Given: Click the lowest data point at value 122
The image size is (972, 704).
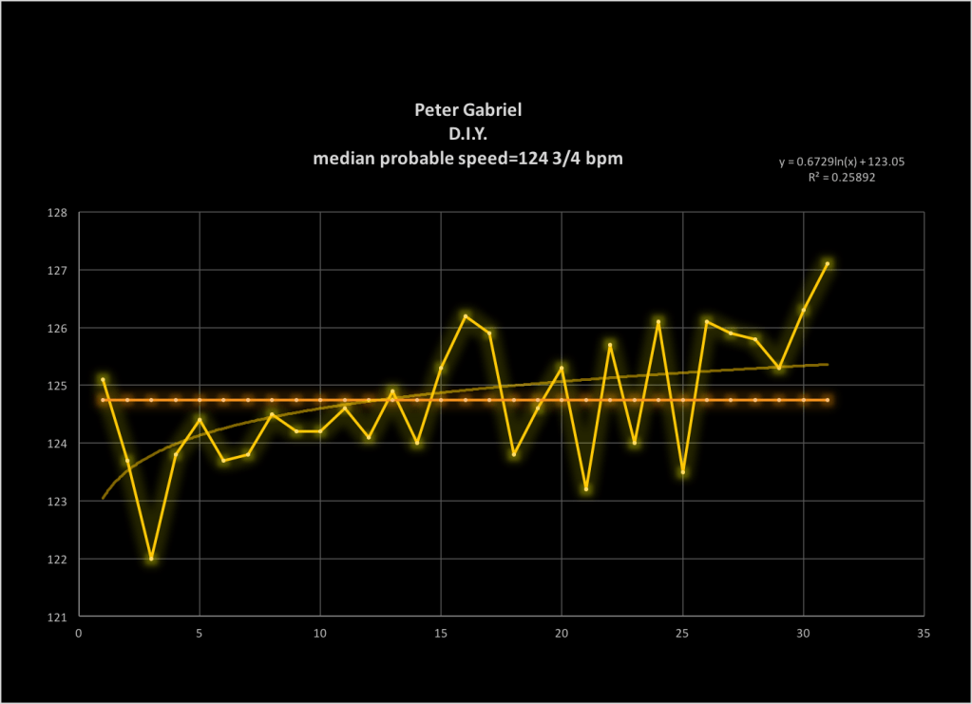Looking at the screenshot, I should [x=151, y=559].
